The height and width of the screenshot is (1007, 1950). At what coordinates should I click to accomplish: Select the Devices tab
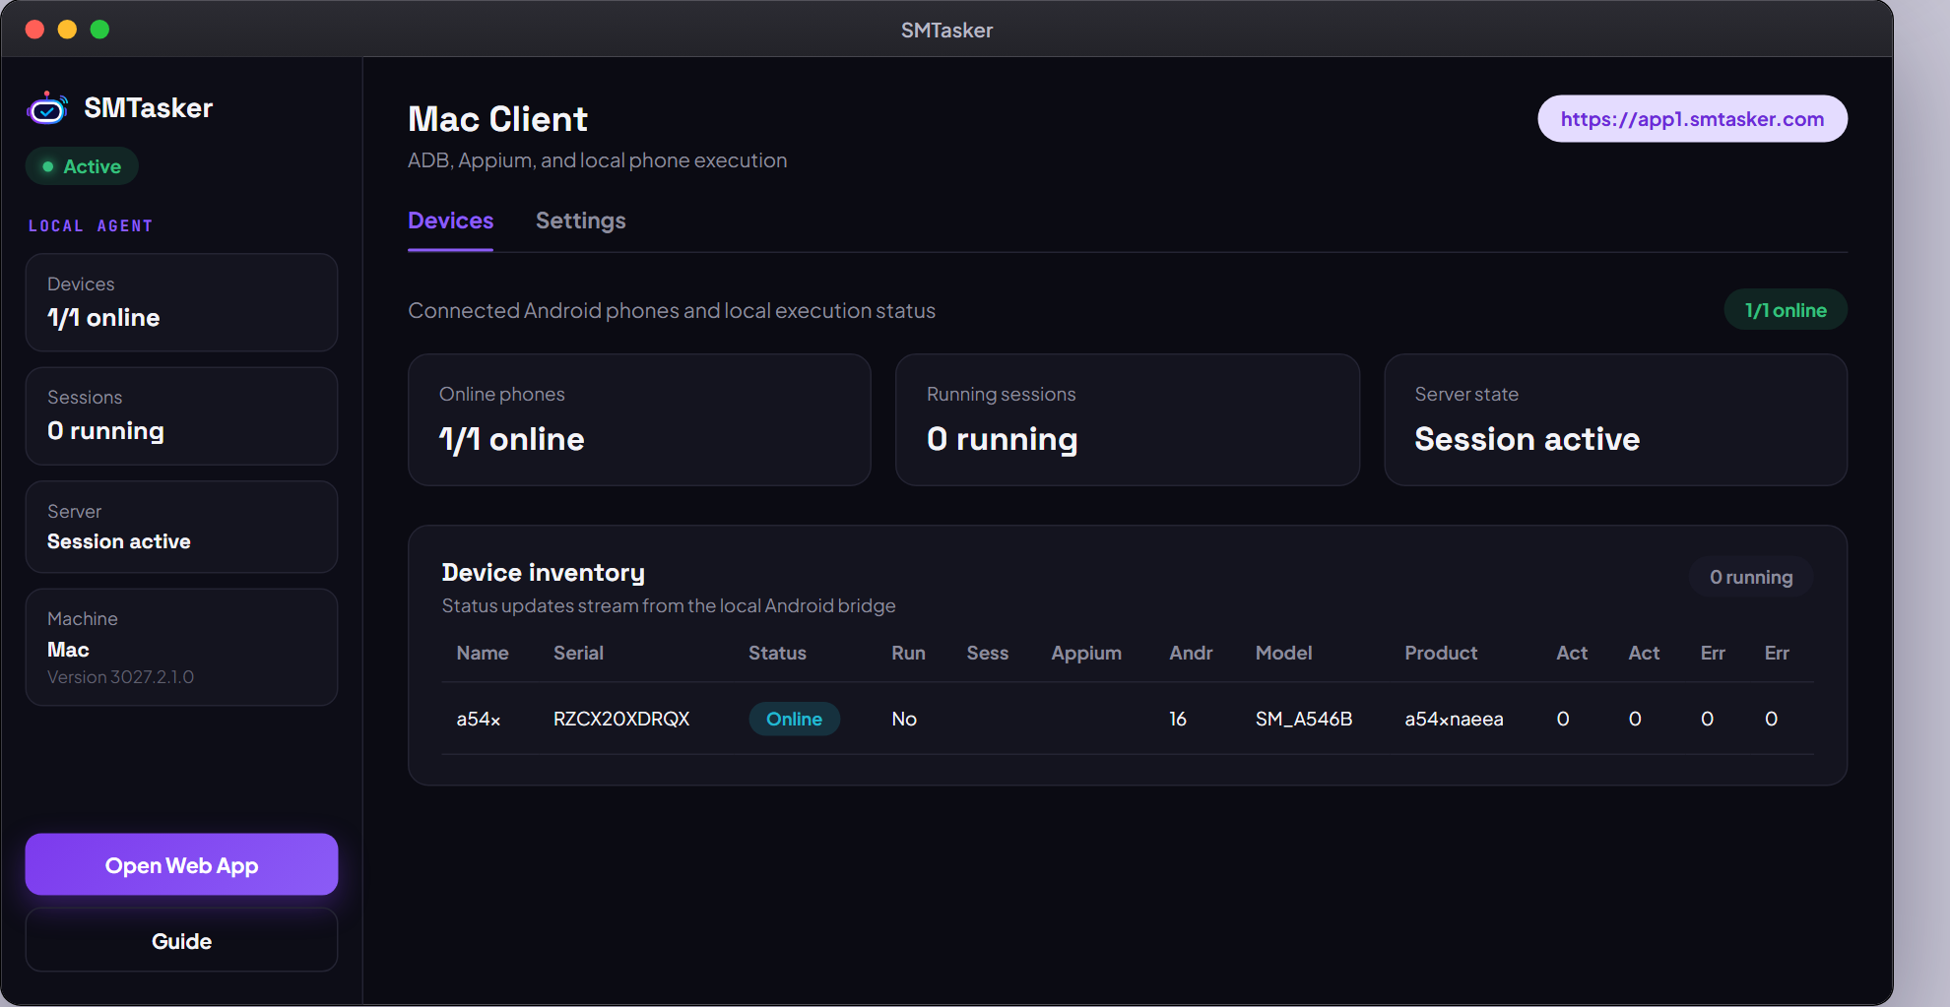click(450, 220)
